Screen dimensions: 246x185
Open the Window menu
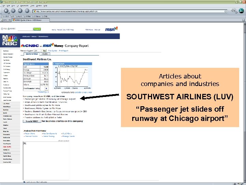[39, 6]
